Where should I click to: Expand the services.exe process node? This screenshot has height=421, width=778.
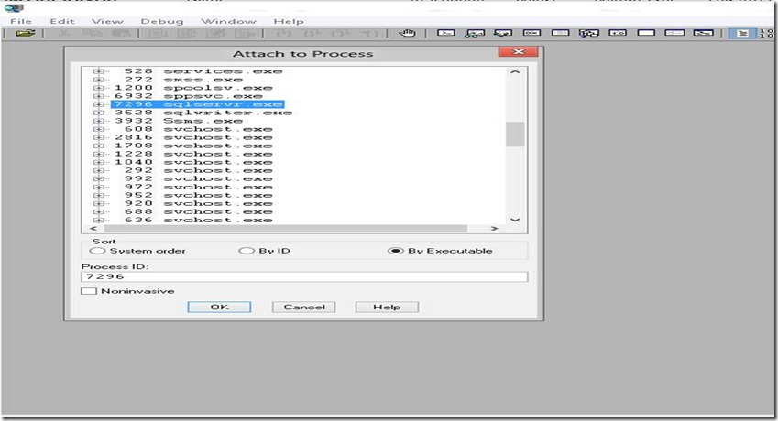99,71
